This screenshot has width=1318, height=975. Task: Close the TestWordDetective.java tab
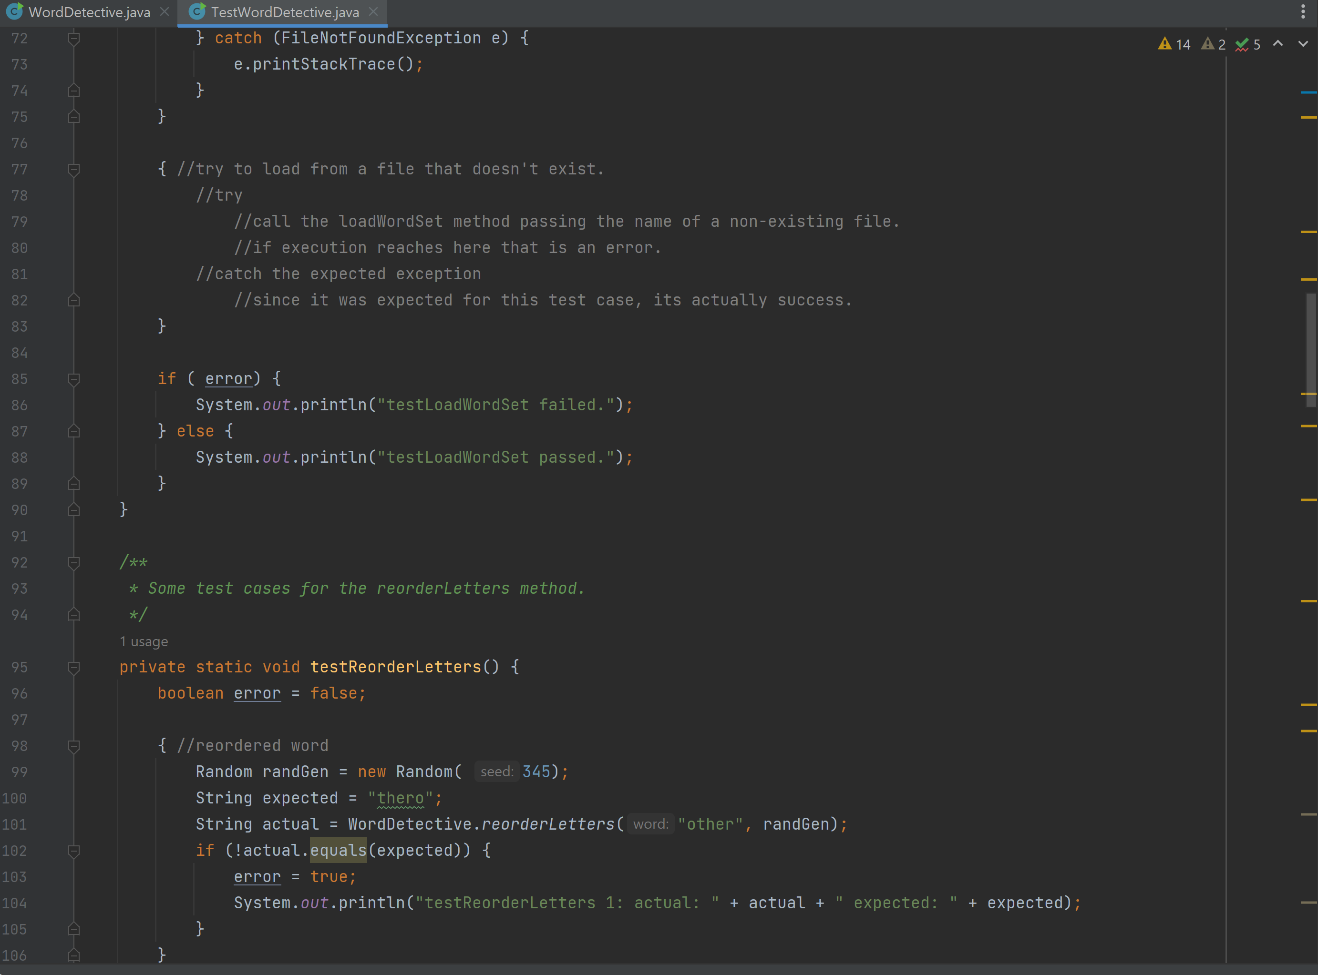pyautogui.click(x=373, y=12)
